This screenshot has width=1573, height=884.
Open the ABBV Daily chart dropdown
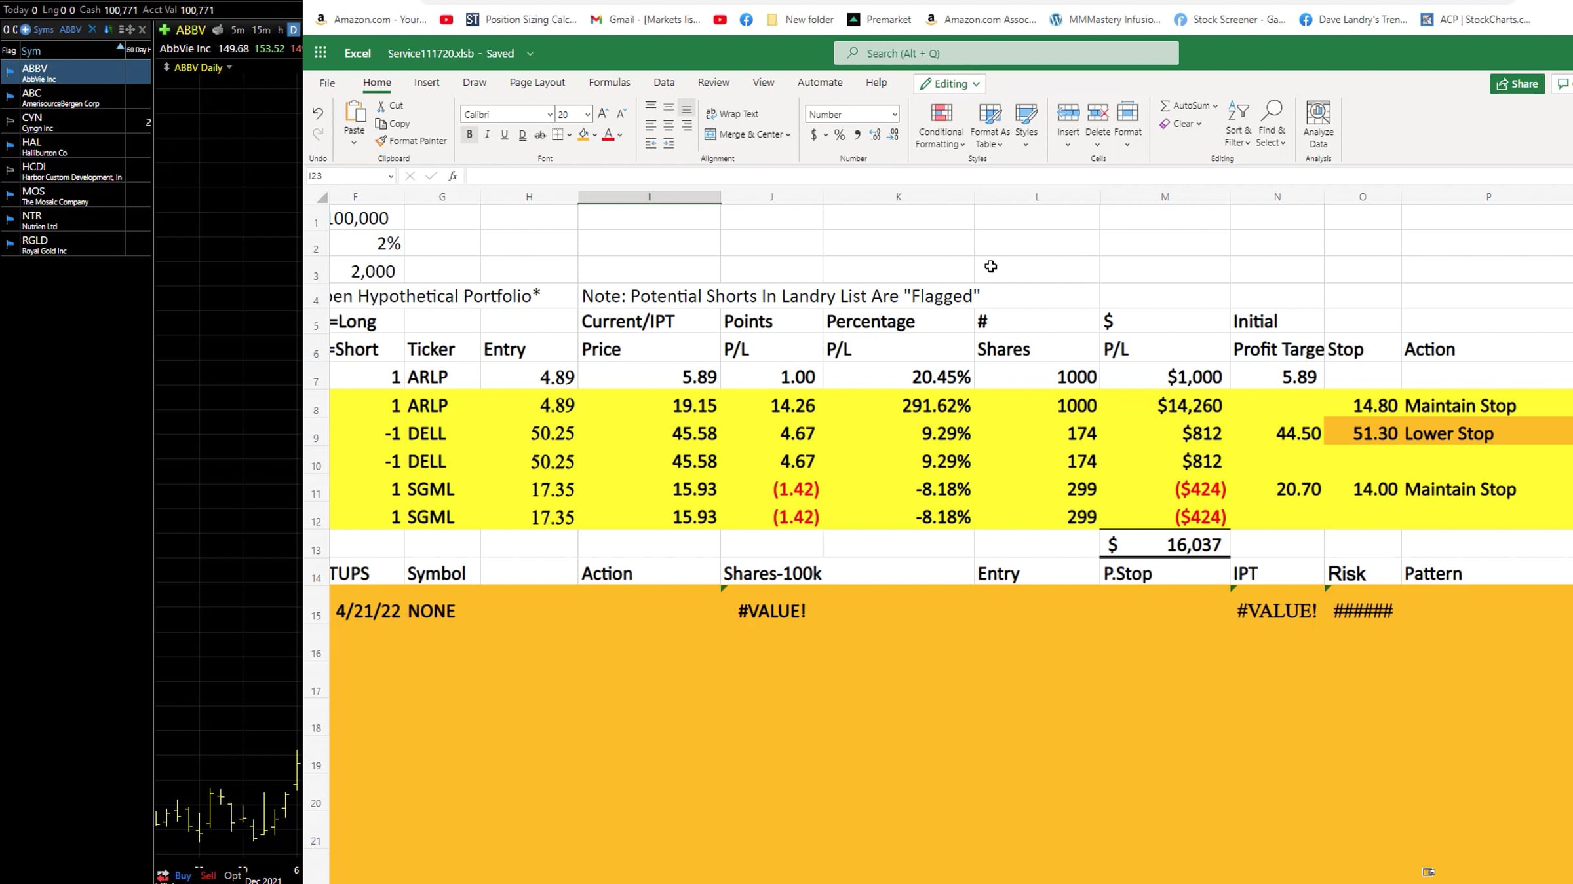229,67
